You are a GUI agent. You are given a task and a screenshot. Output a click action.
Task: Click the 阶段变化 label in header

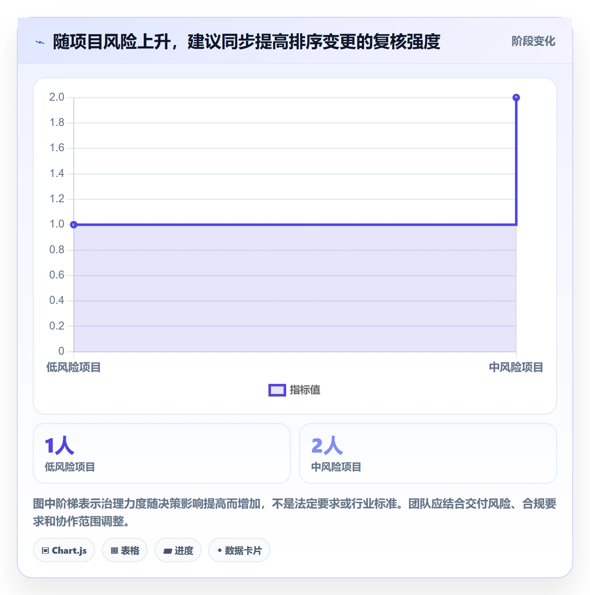coord(533,41)
